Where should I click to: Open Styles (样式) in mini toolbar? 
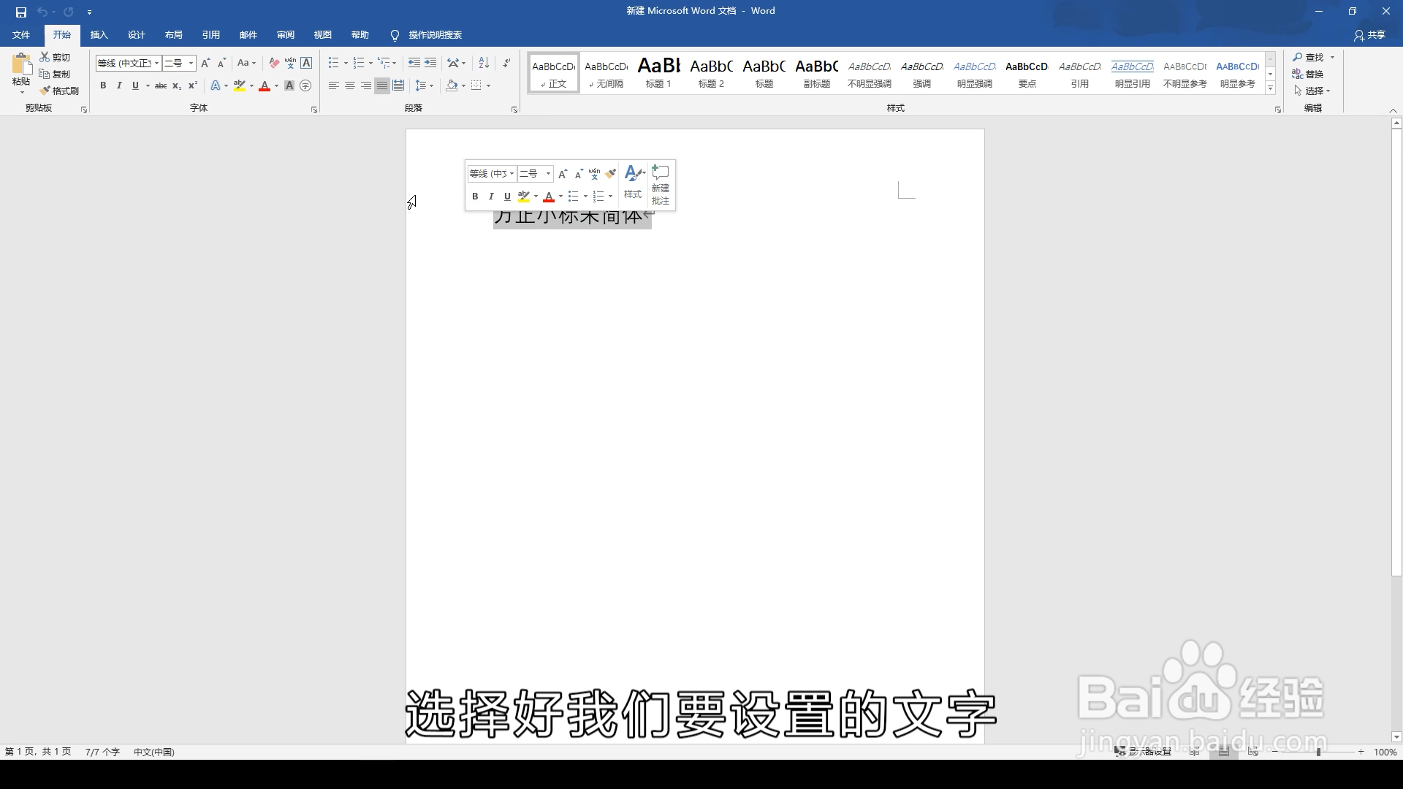pyautogui.click(x=634, y=182)
